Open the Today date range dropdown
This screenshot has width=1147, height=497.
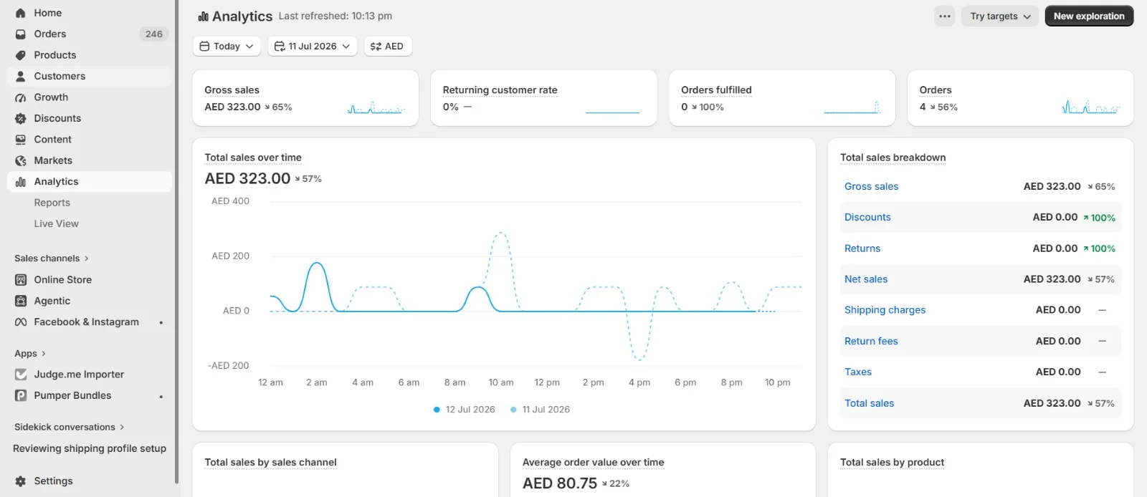227,46
